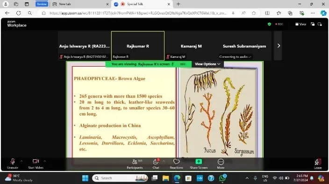Screen dimensions: 329x184
Task: Add page to favorites with star icon
Action: click(x=254, y=13)
